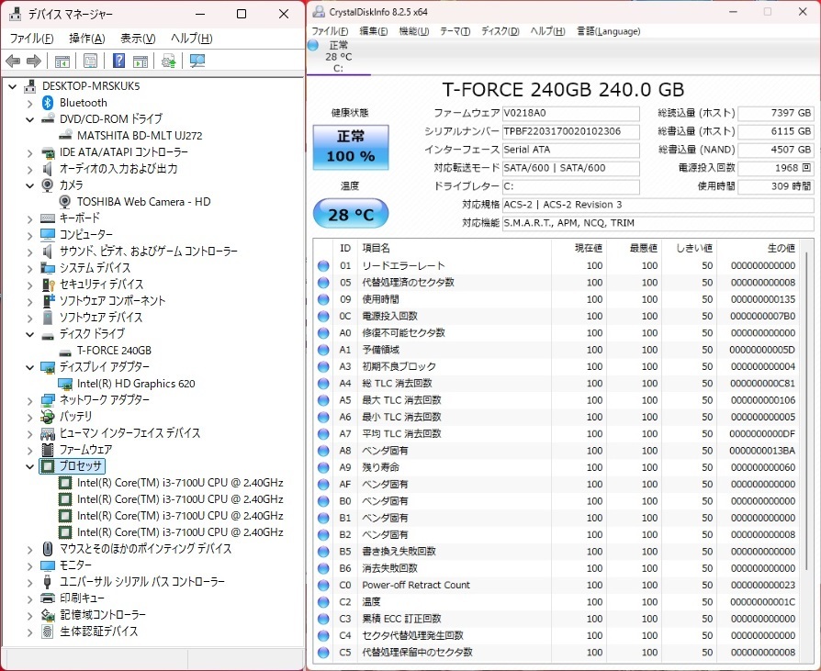
Task: Click the blue dot beside リードエラーレート
Action: pyautogui.click(x=323, y=265)
